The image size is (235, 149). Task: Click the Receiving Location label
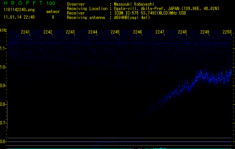(87, 9)
